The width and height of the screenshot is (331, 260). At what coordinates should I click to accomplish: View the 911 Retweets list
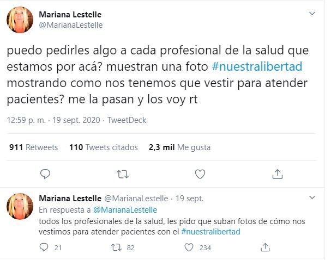click(34, 147)
